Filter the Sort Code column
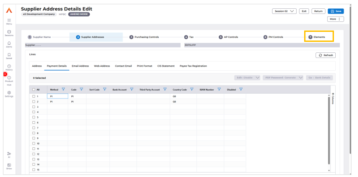Viewport: 358px width, 177px height. pyautogui.click(x=105, y=89)
